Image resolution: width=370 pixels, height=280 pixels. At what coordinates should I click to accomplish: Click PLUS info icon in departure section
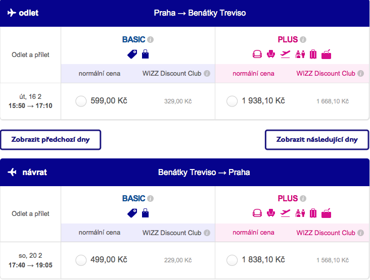(x=303, y=39)
